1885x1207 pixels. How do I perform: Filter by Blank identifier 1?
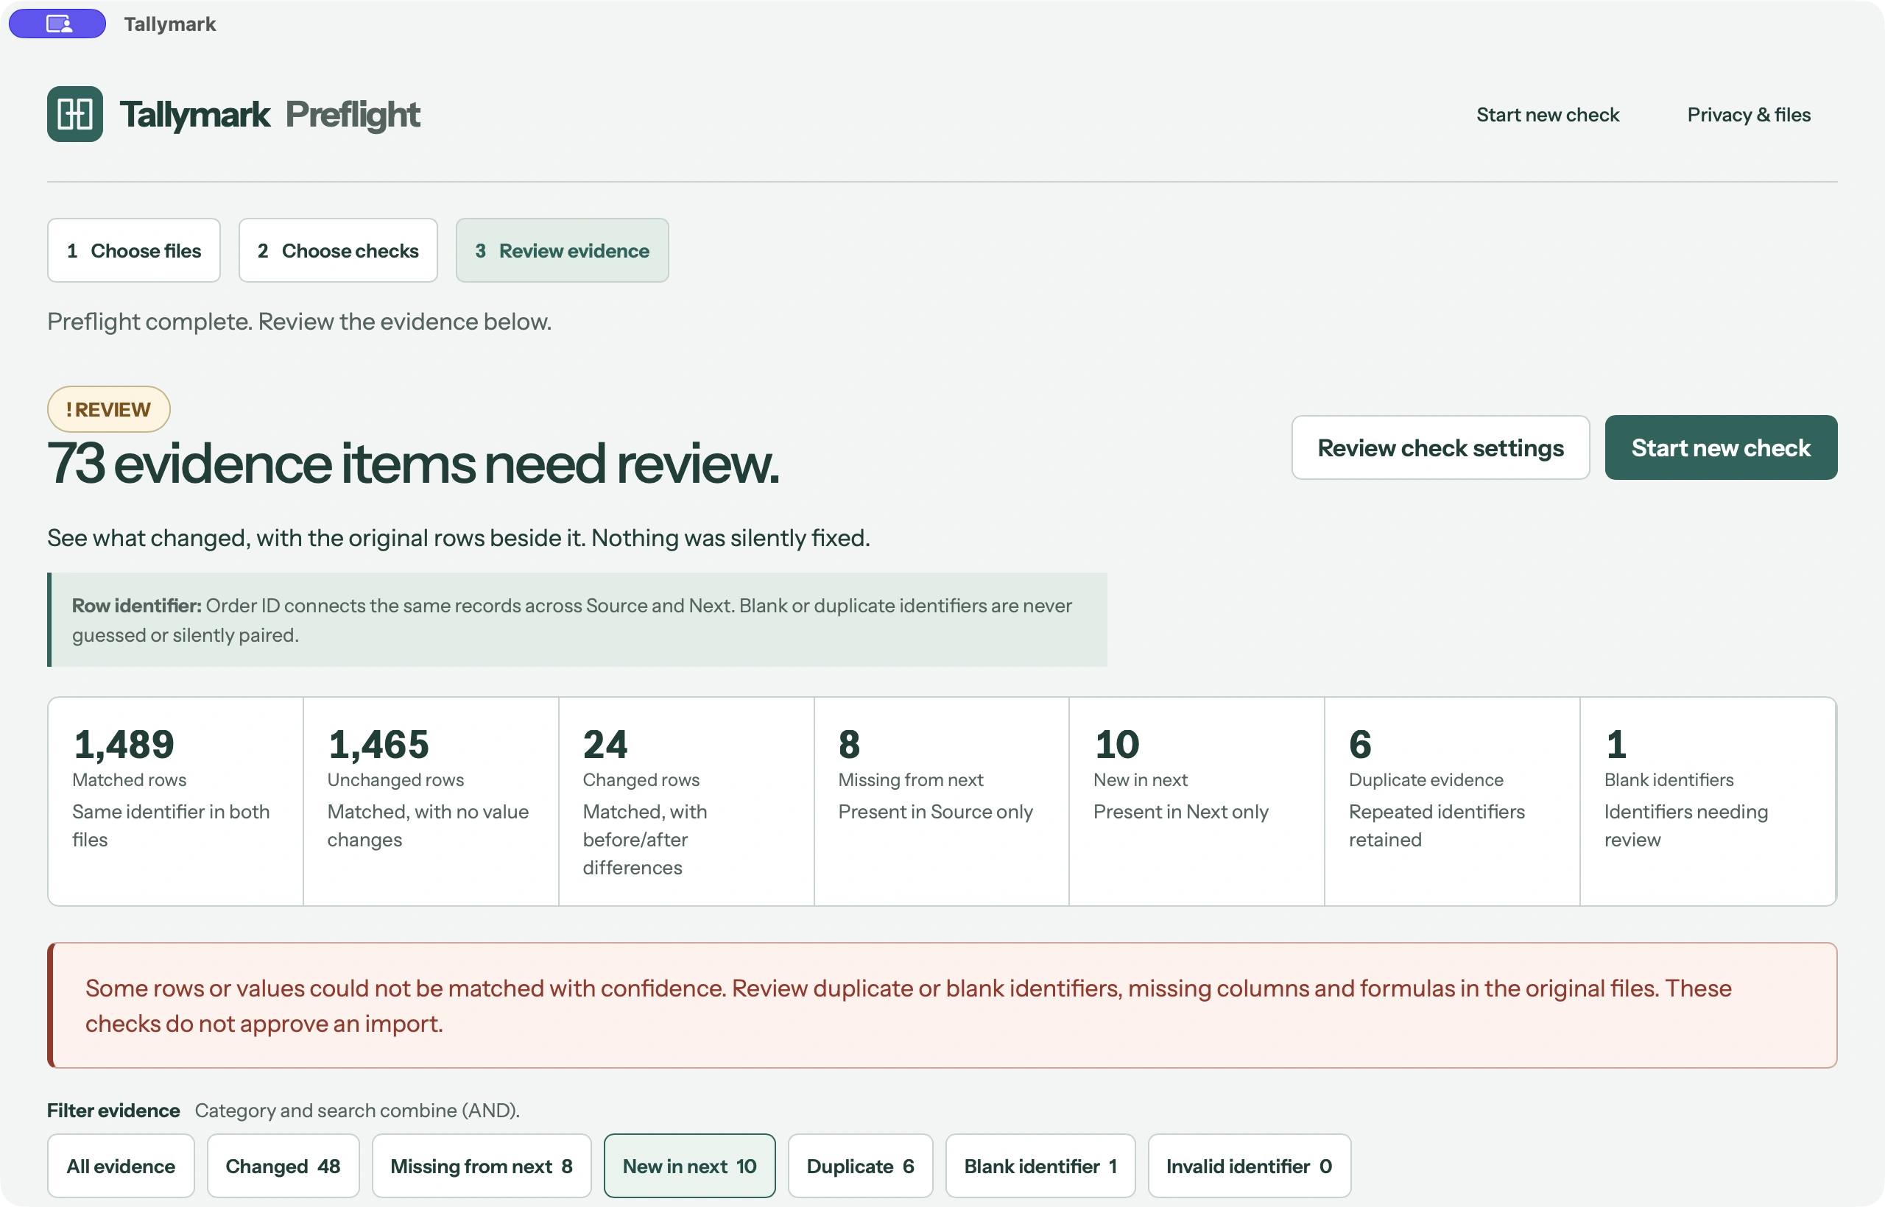pos(1040,1166)
